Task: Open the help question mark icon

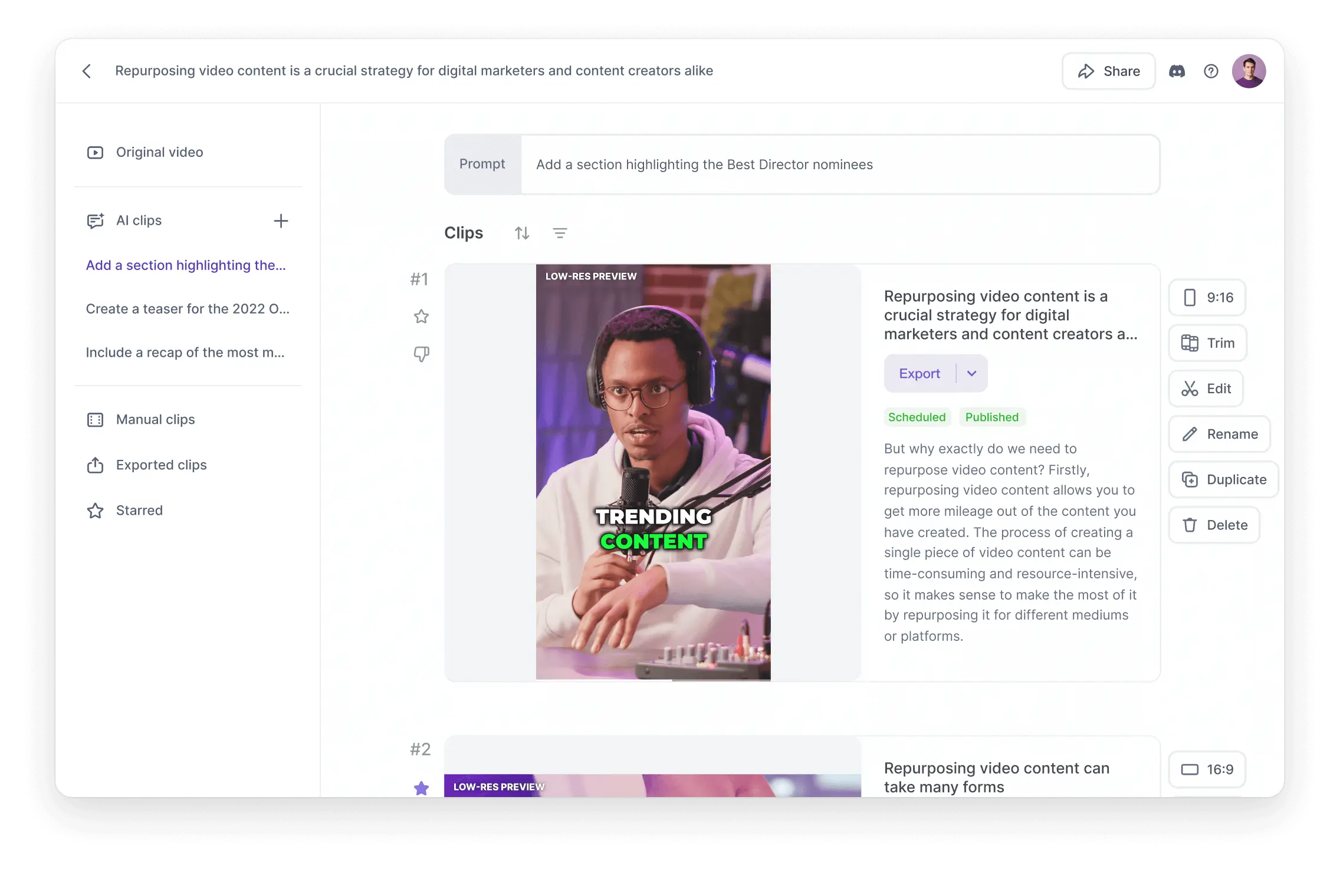Action: (x=1211, y=71)
